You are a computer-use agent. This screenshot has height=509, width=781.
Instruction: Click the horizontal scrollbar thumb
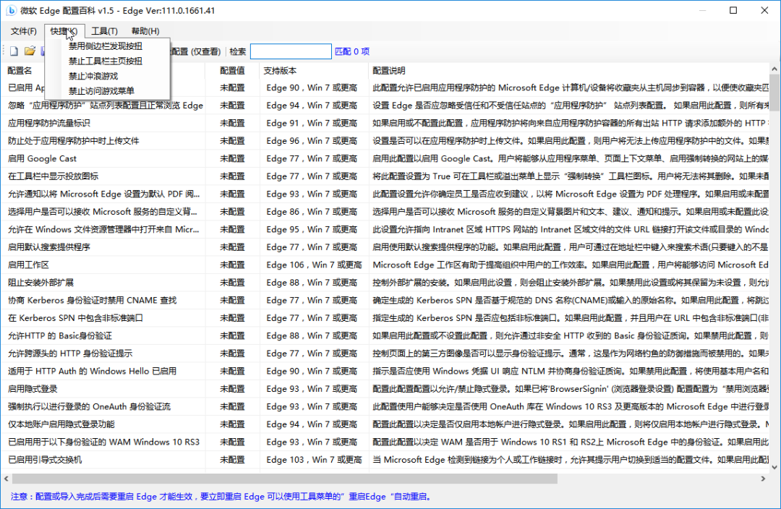285,479
